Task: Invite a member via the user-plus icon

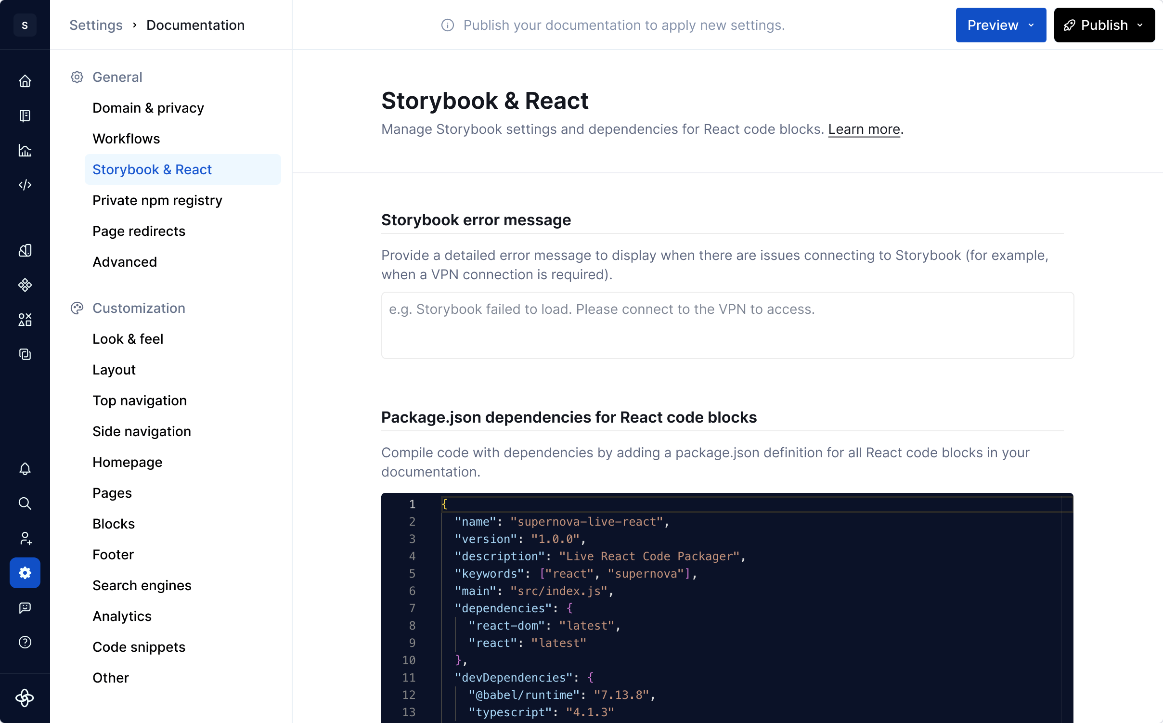Action: pyautogui.click(x=25, y=538)
